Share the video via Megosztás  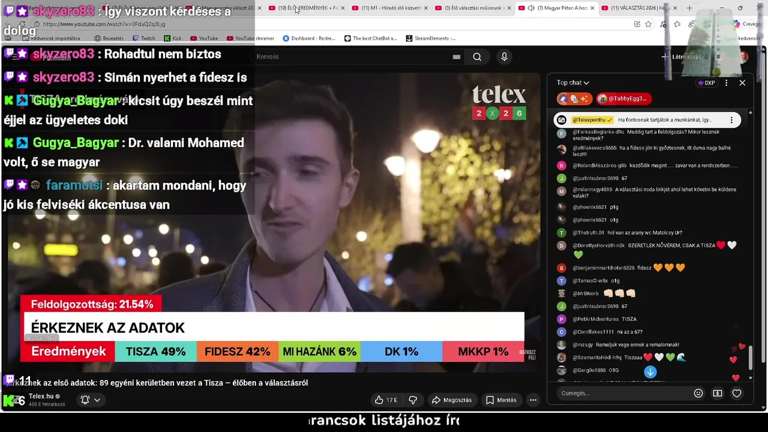pyautogui.click(x=452, y=400)
